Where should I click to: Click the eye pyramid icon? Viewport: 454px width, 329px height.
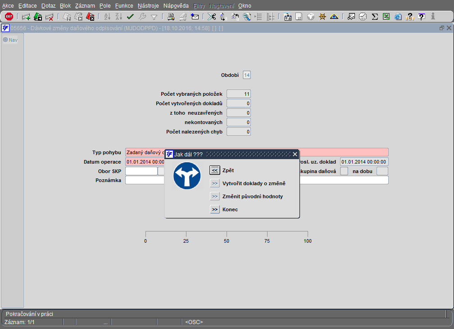pyautogui.click(x=334, y=17)
